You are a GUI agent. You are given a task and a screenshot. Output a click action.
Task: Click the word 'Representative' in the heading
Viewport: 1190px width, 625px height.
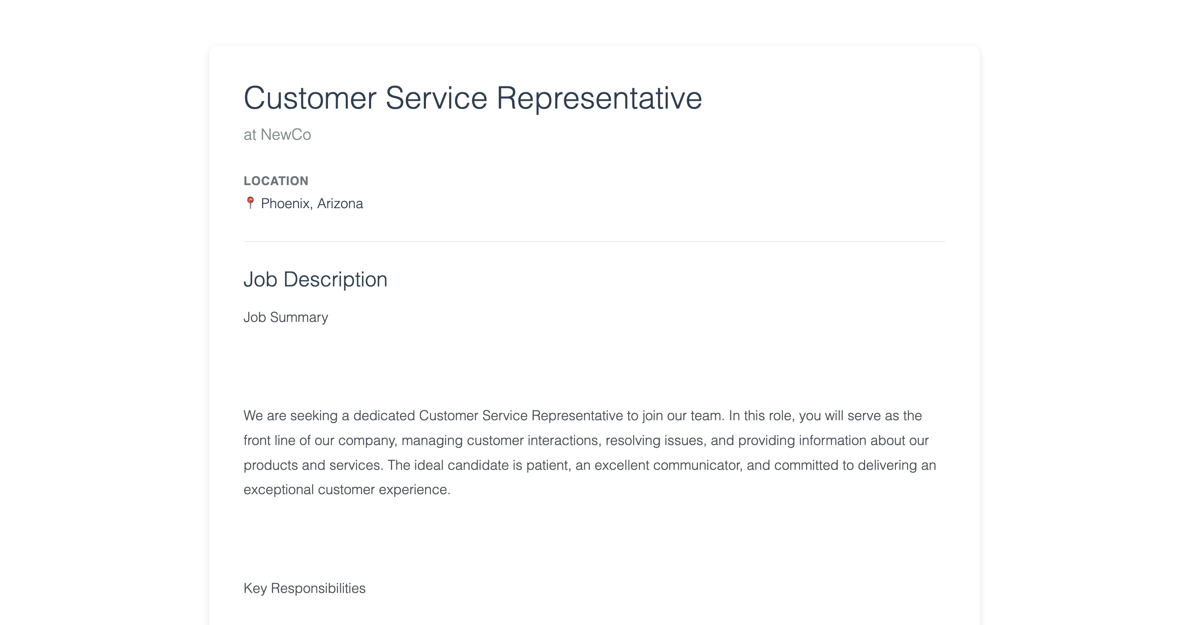tap(599, 98)
